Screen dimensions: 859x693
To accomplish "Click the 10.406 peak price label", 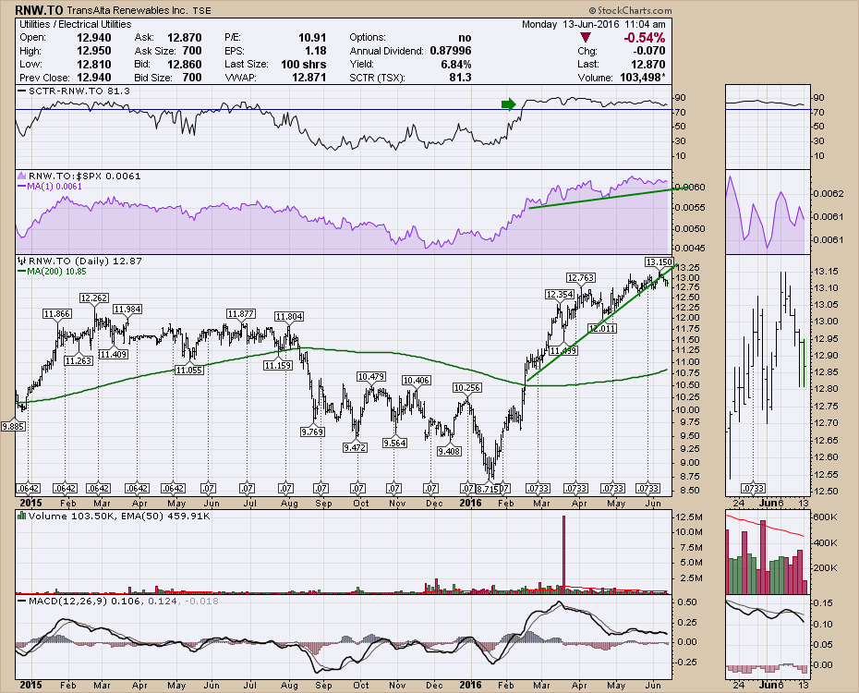I will (x=416, y=380).
